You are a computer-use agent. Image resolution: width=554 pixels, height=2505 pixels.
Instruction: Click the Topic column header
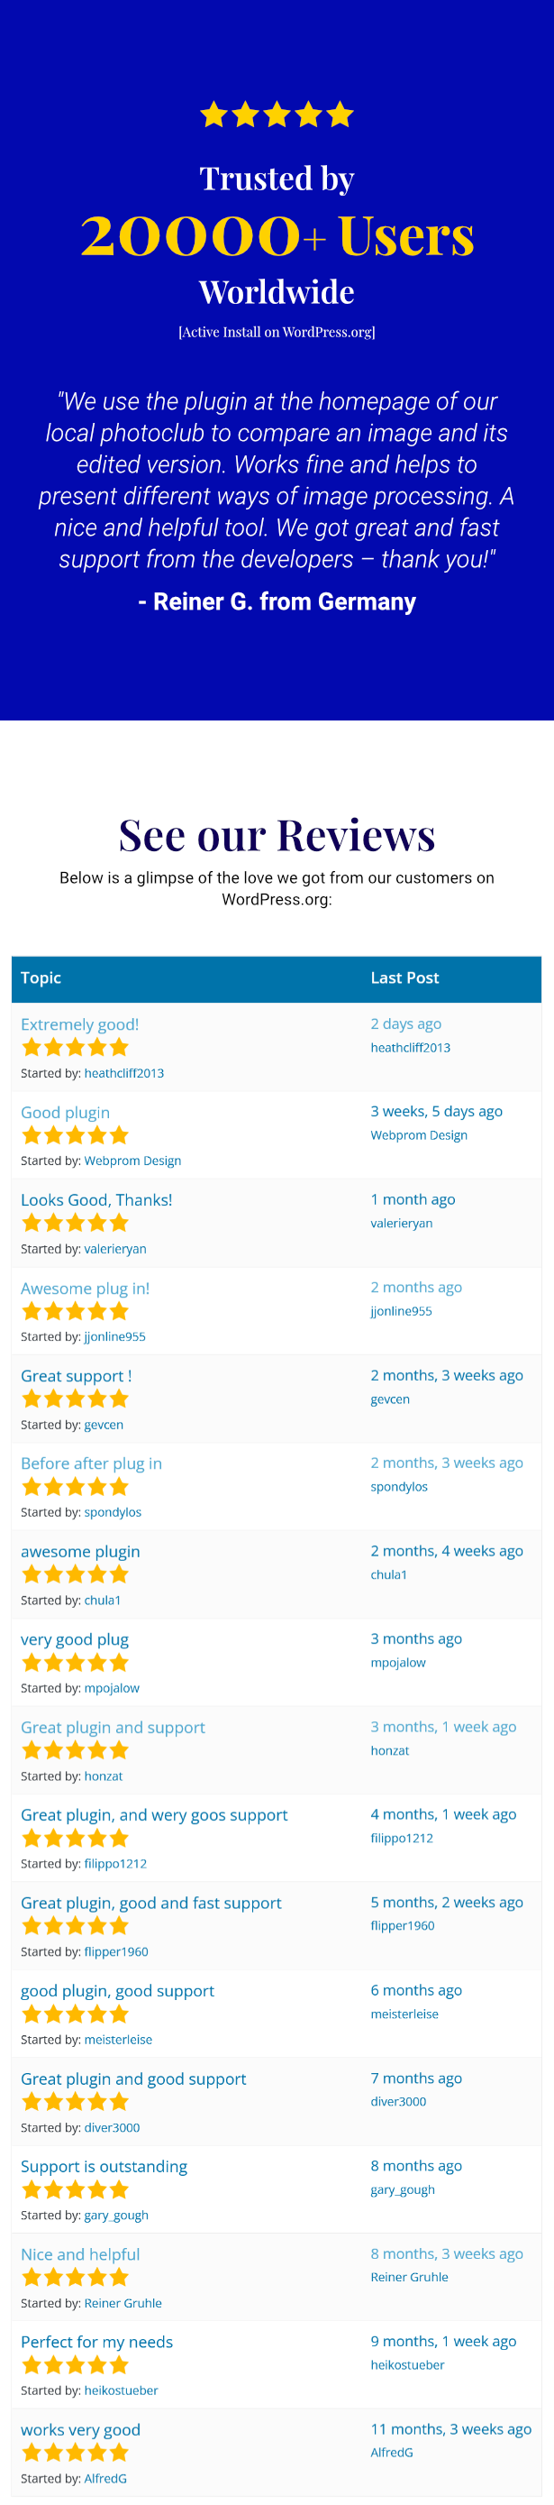coord(41,977)
